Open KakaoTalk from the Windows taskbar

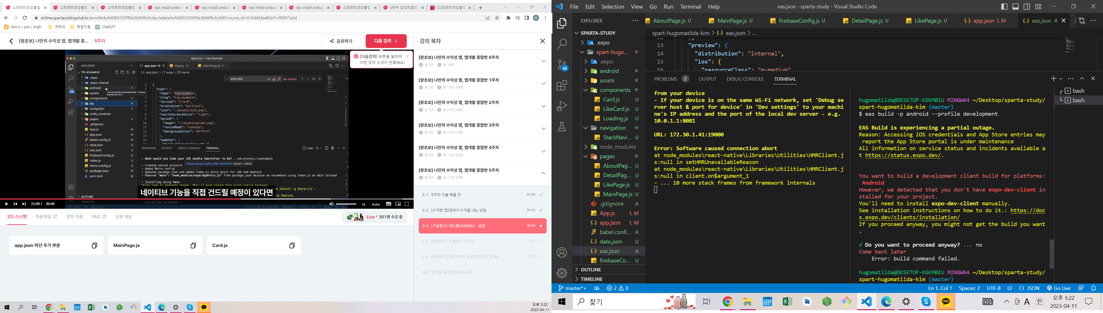point(946,302)
